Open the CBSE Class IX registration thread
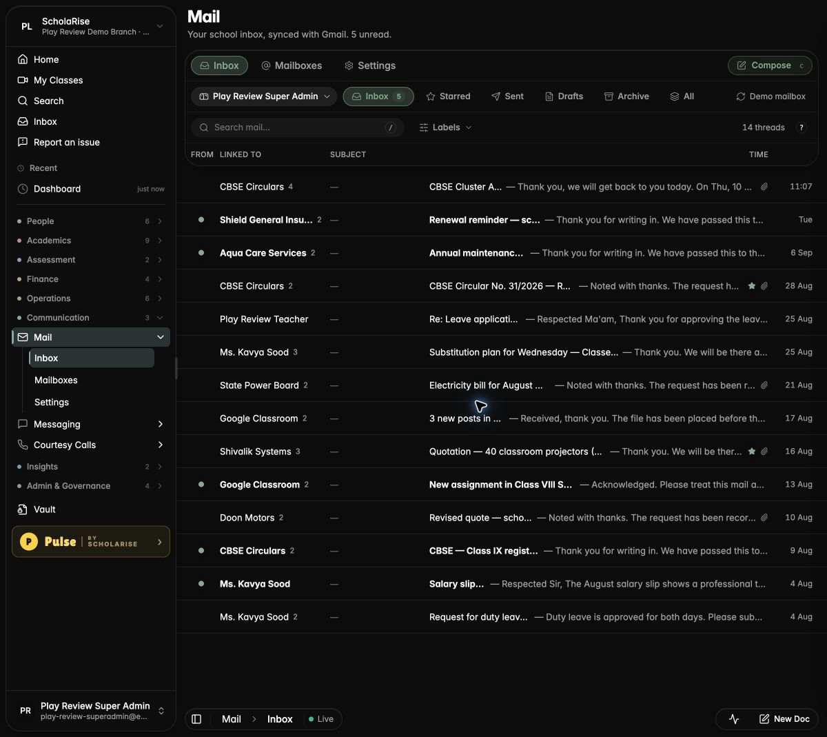Image resolution: width=827 pixels, height=737 pixels. tap(502, 551)
